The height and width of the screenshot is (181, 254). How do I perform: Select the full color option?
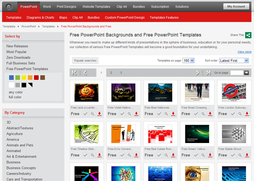15,97
